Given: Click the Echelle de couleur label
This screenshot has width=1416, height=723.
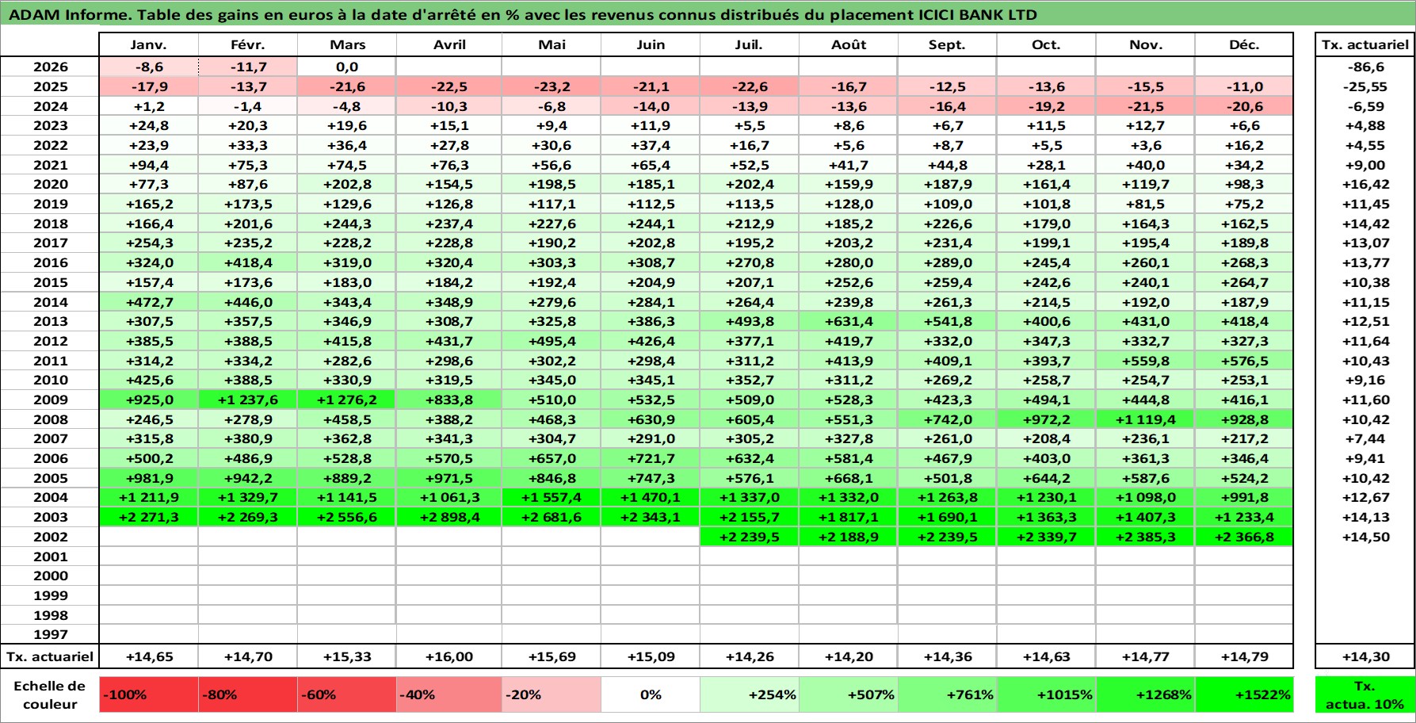Looking at the screenshot, I should click(x=50, y=694).
